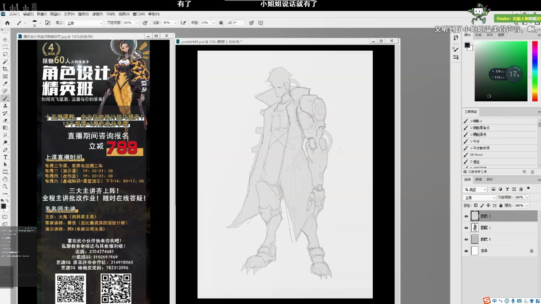The image size is (541, 304).
Task: Toggle pressure for opacity button
Action: pyautogui.click(x=145, y=23)
